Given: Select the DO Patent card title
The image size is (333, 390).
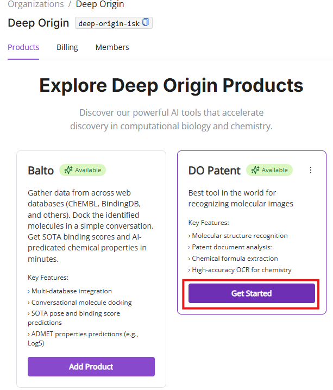Looking at the screenshot, I should [214, 171].
